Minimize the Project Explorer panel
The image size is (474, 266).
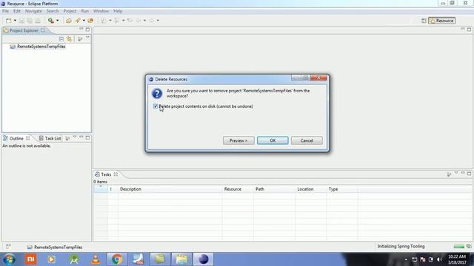(81, 29)
